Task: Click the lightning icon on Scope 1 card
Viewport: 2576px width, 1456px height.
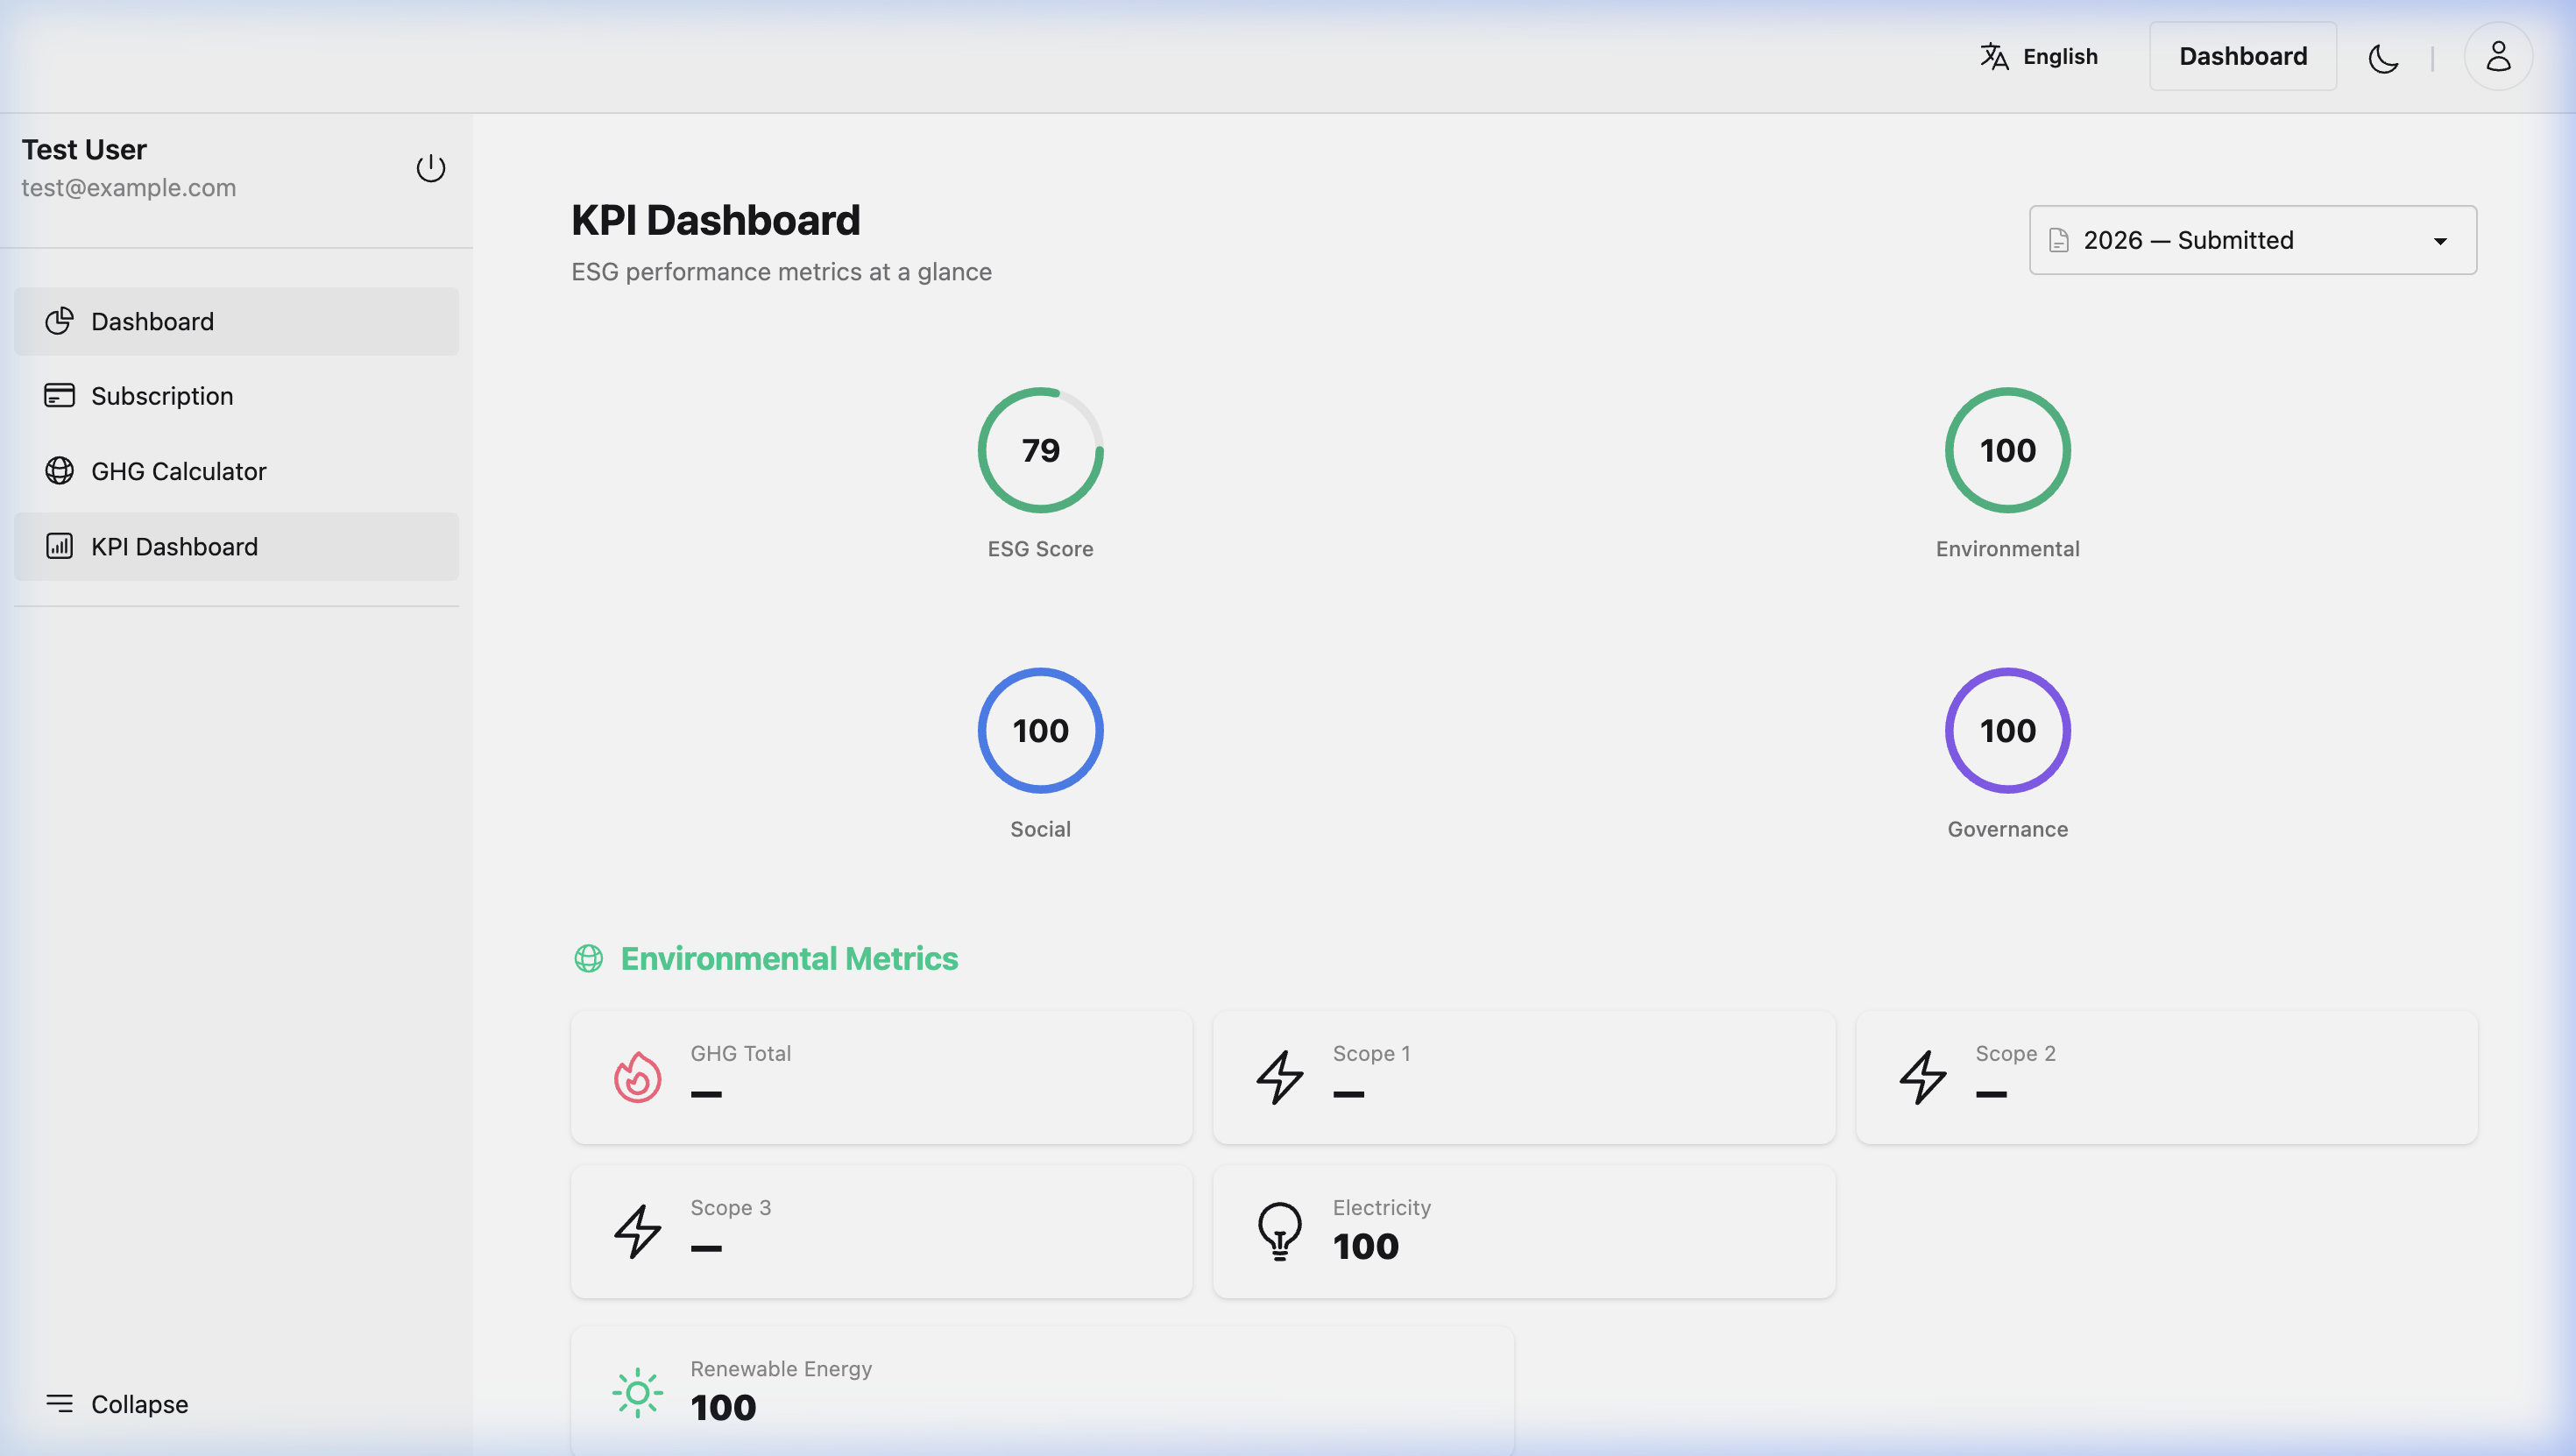Action: click(x=1279, y=1077)
